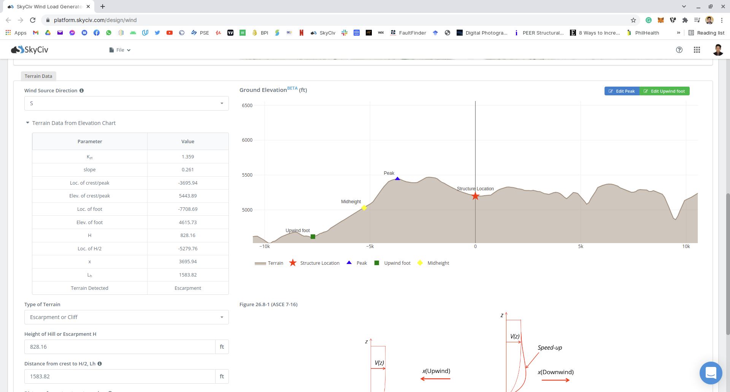Collapse Terrain Data from Elevation Chart
730x392 pixels.
(27, 123)
